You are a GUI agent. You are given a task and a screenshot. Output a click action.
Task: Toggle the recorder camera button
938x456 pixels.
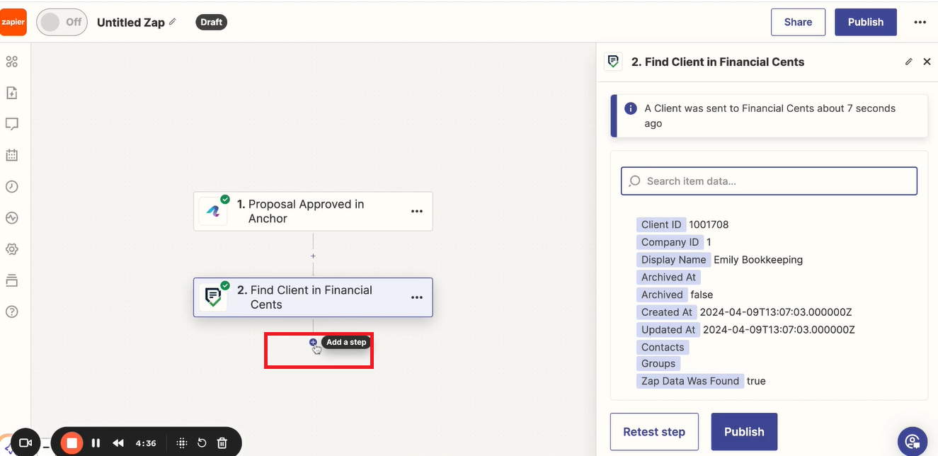coord(25,443)
